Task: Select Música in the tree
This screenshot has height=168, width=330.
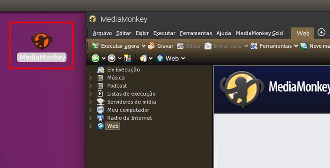Action: [x=116, y=78]
